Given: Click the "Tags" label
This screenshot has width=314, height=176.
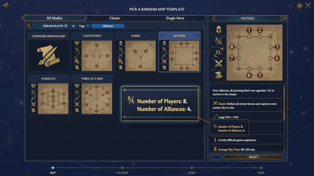Looking at the screenshot, I should coord(82,26).
